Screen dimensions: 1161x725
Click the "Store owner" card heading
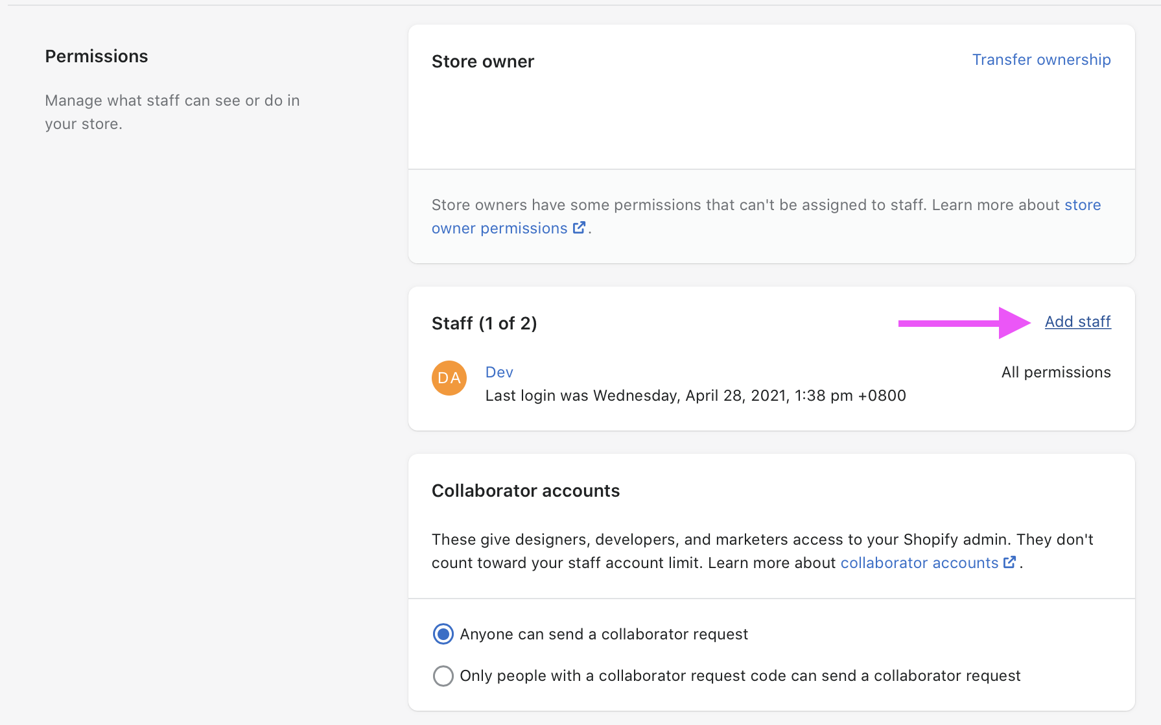[483, 62]
